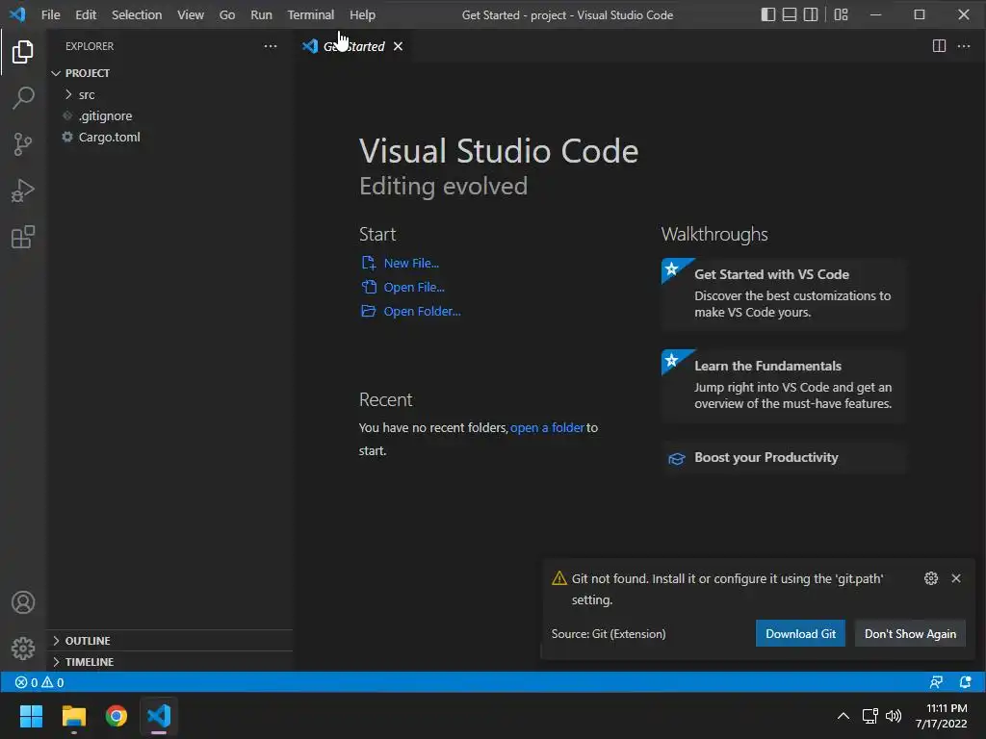Toggle the primary side bar layout icon
Screen dimensions: 986x739
pyautogui.click(x=767, y=14)
